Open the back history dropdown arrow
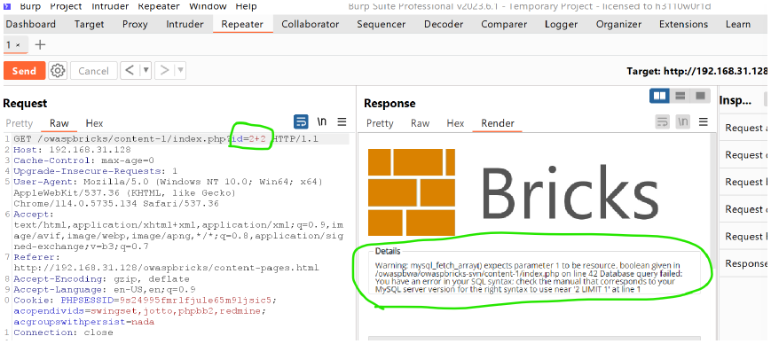 pos(146,71)
